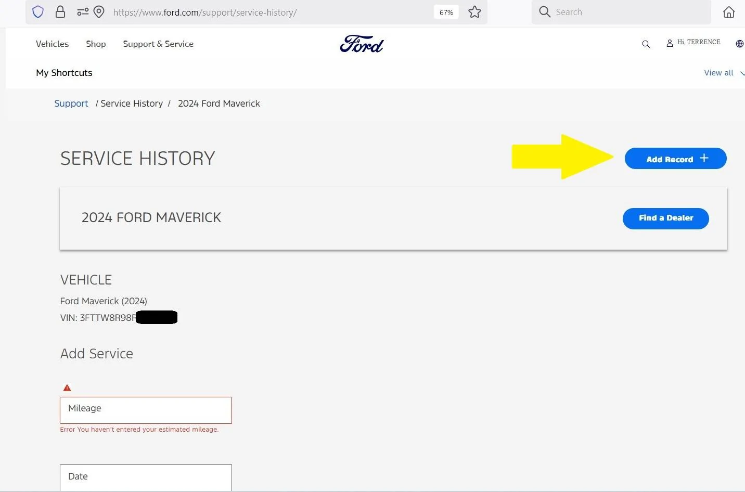Click the Find a Dealer button
This screenshot has width=745, height=492.
click(x=666, y=218)
